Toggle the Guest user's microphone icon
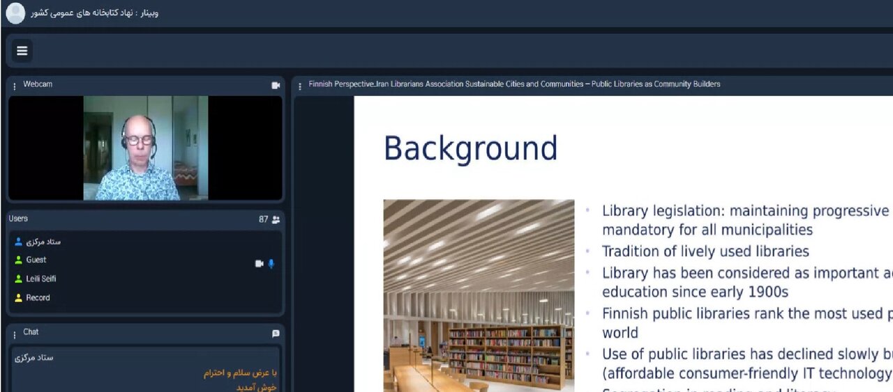 (x=271, y=264)
